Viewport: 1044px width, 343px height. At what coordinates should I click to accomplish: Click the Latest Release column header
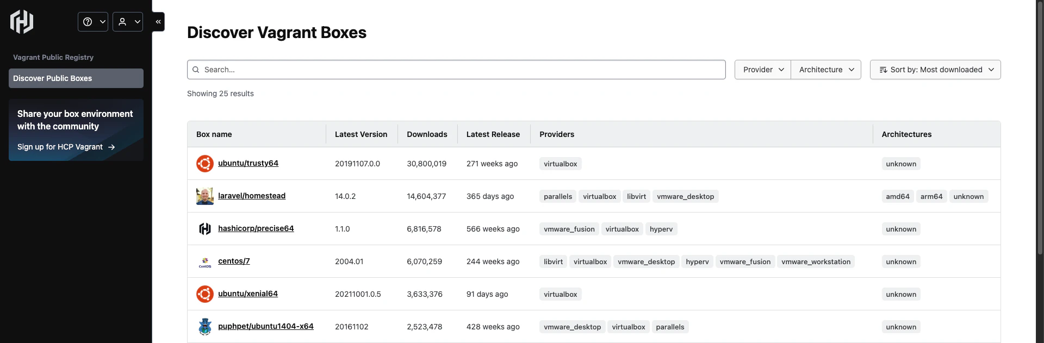[493, 134]
